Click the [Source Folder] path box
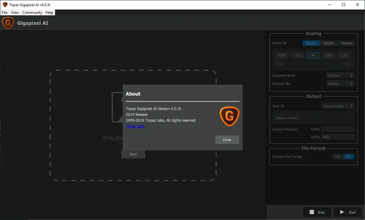 click(313, 118)
